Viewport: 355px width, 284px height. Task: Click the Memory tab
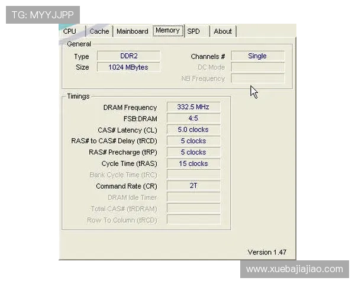(x=167, y=31)
